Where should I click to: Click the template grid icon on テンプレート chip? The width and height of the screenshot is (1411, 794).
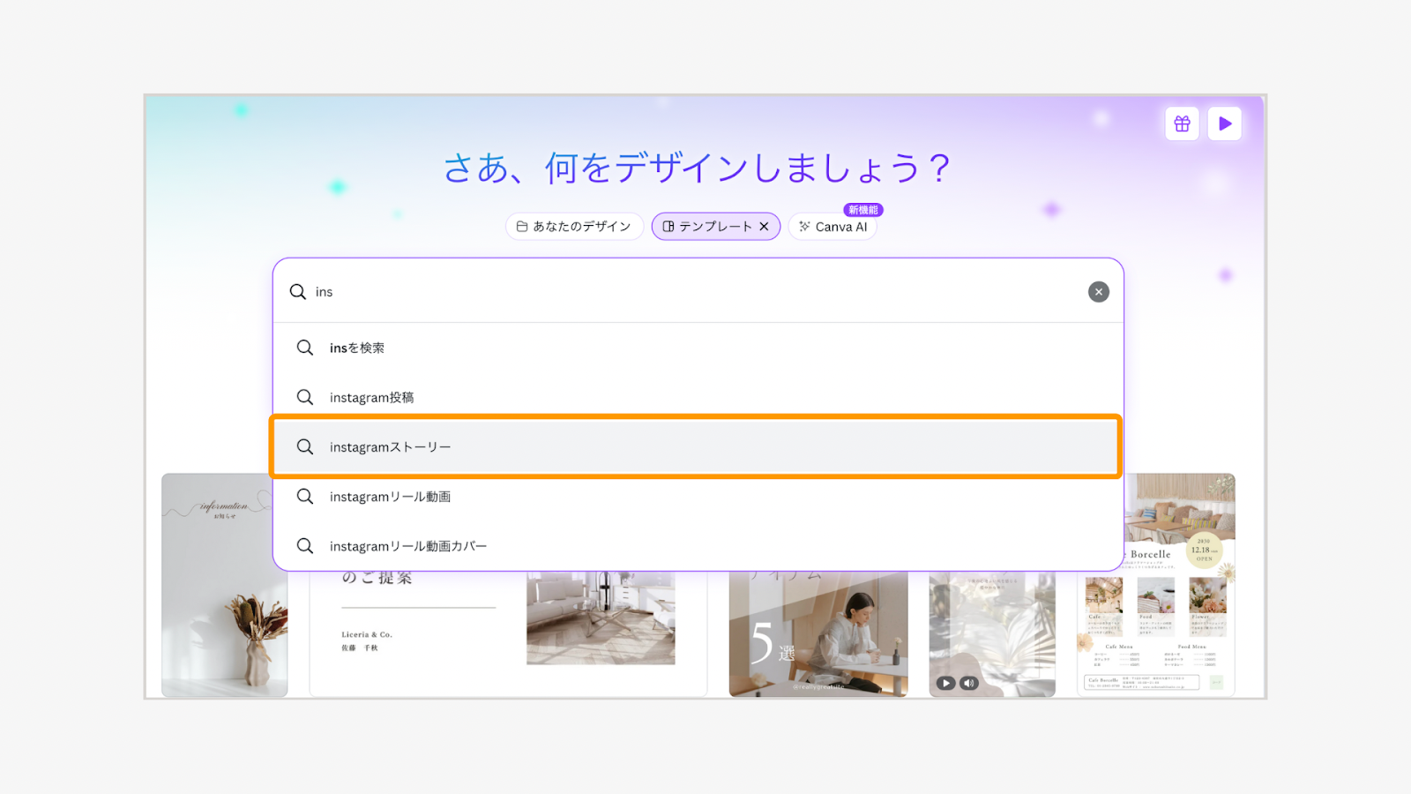pos(668,226)
